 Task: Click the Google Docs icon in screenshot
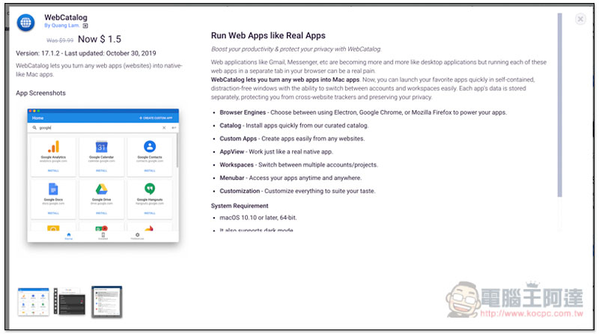click(x=54, y=189)
